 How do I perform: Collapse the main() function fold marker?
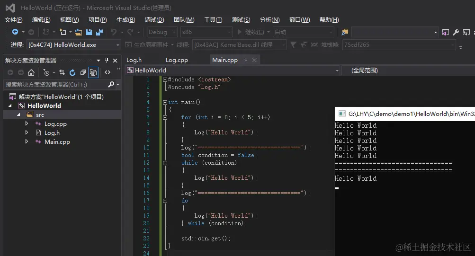[164, 102]
